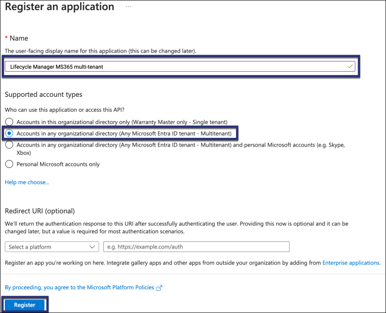Image resolution: width=386 pixels, height=313 pixels.
Task: Click the green validation checkmark in Name field
Action: 350,66
